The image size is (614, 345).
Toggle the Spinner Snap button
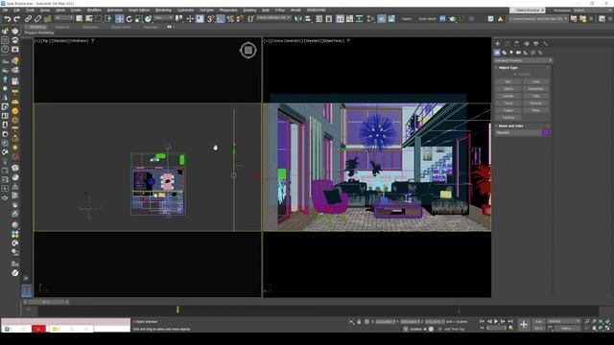pos(240,18)
